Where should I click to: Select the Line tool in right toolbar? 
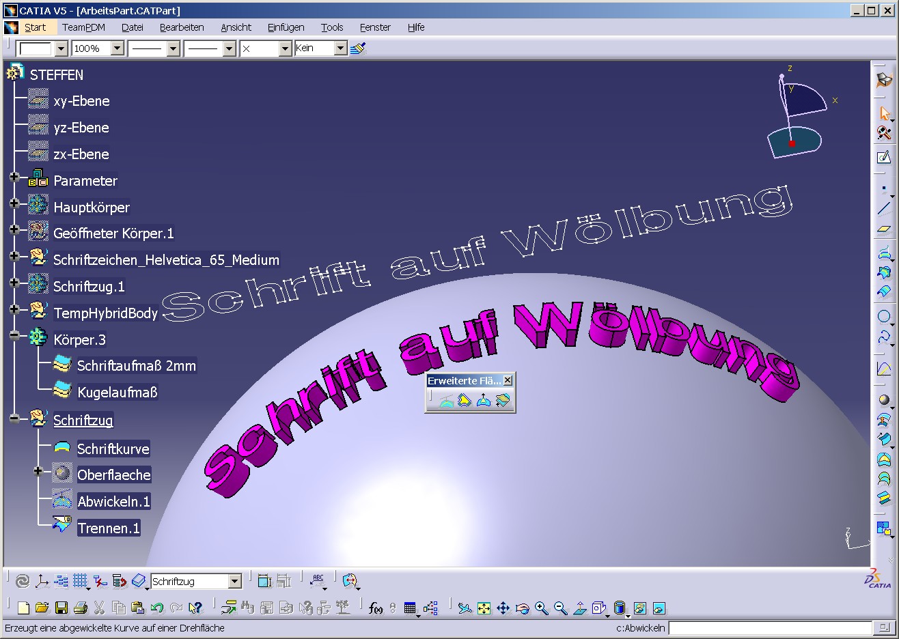pos(884,209)
